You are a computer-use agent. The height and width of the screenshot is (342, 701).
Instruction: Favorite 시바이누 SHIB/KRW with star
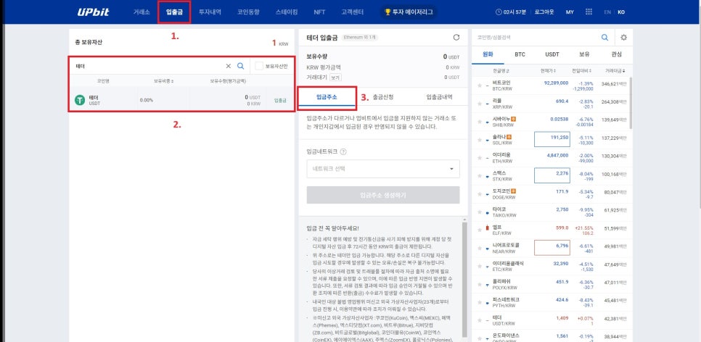pyautogui.click(x=479, y=122)
